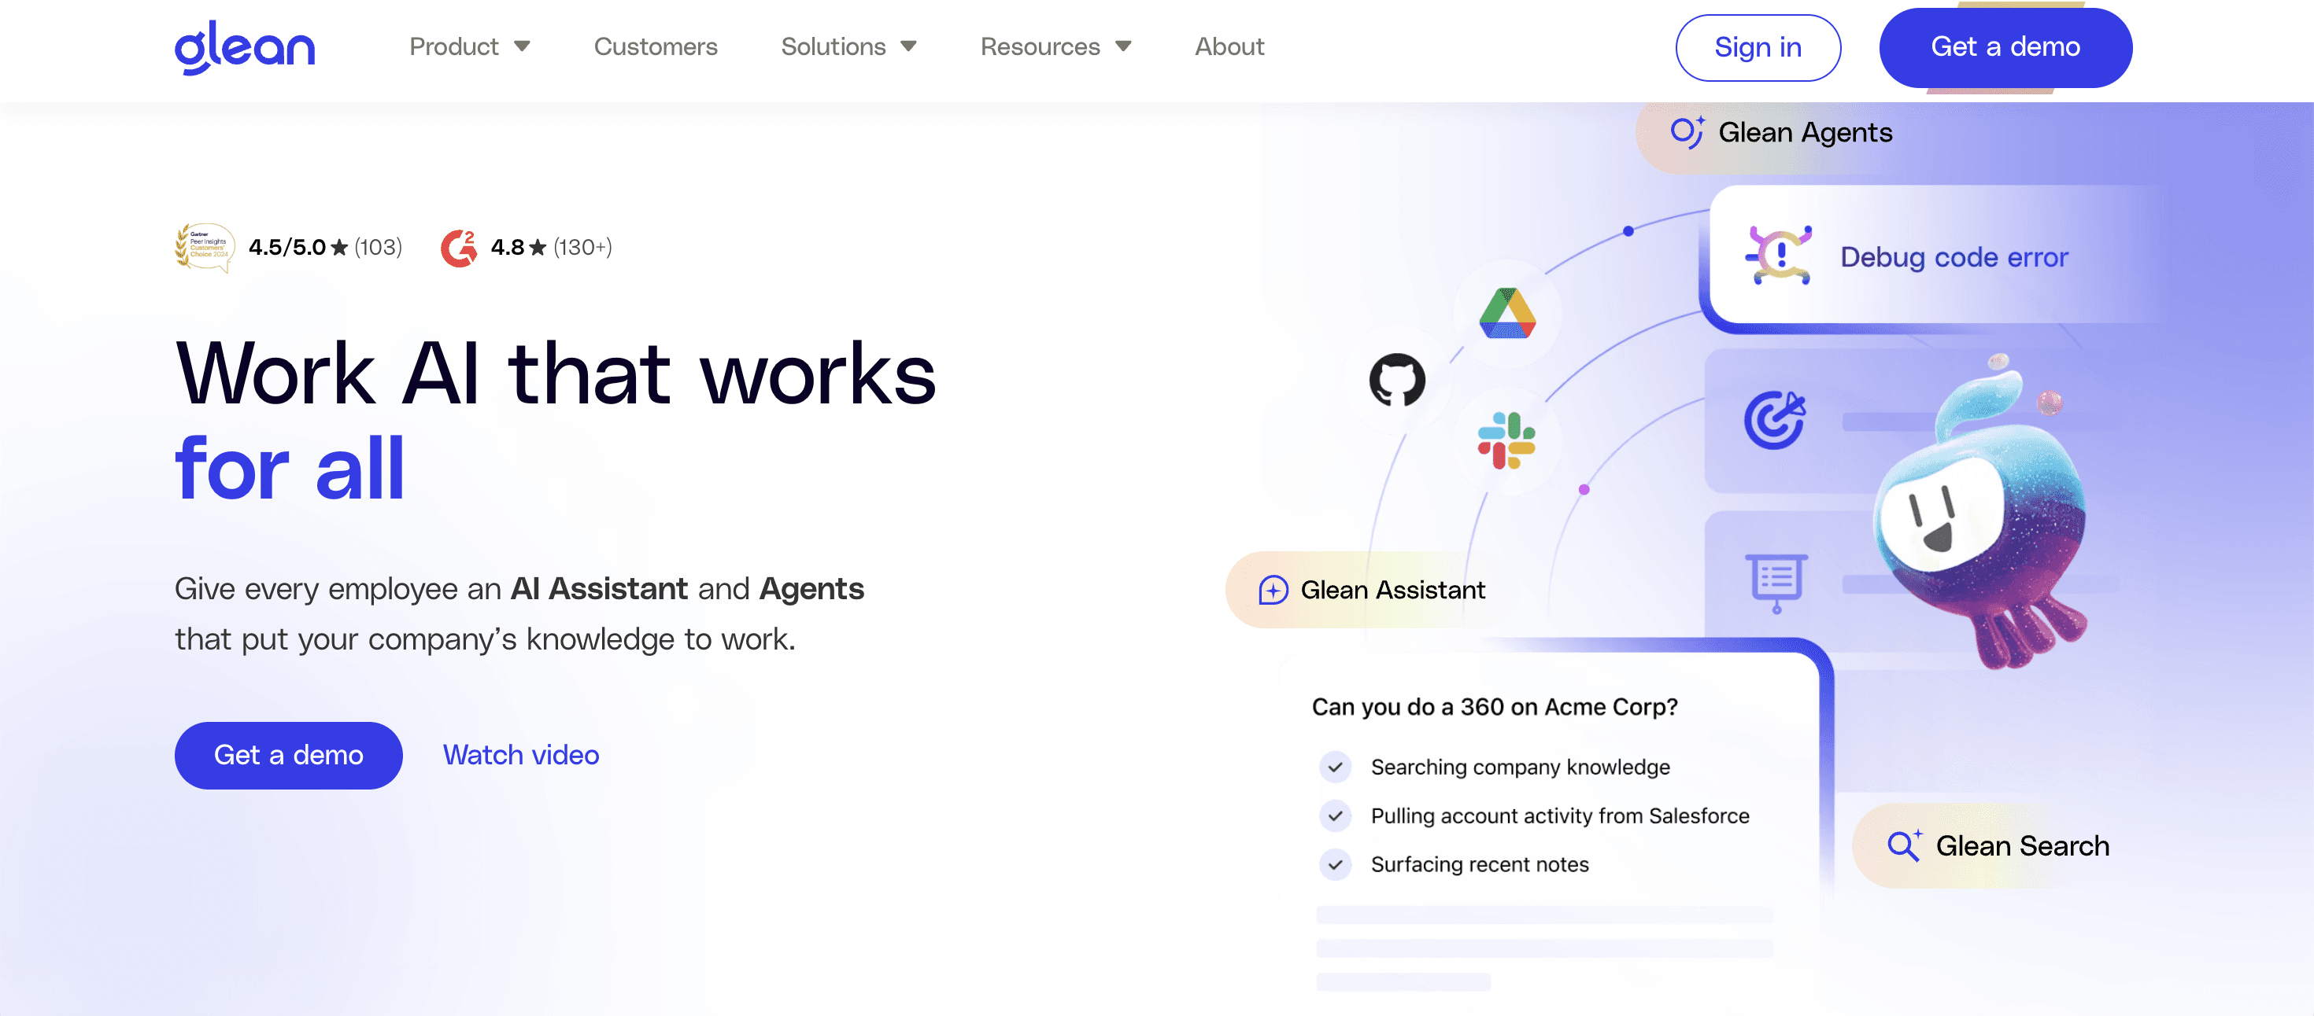Screen dimensions: 2314x1016
Task: Click the checkmark beside Searching company knowledge
Action: coord(1336,768)
